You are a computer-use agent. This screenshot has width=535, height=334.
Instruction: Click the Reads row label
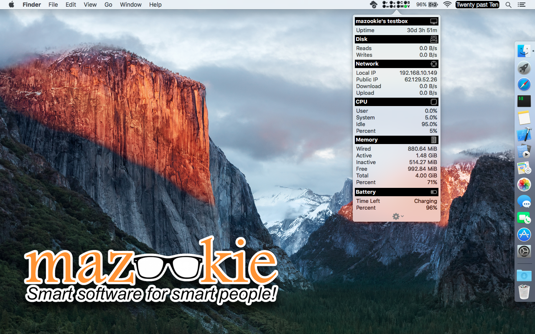coord(364,48)
